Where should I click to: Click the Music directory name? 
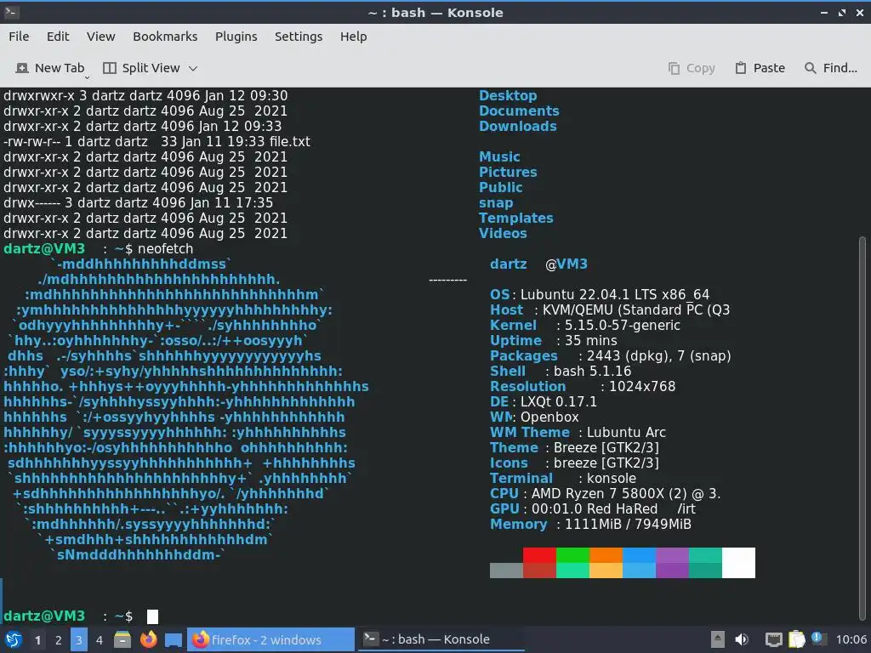coord(499,156)
